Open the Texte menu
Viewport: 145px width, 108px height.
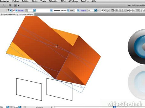pyautogui.click(x=43, y=1)
